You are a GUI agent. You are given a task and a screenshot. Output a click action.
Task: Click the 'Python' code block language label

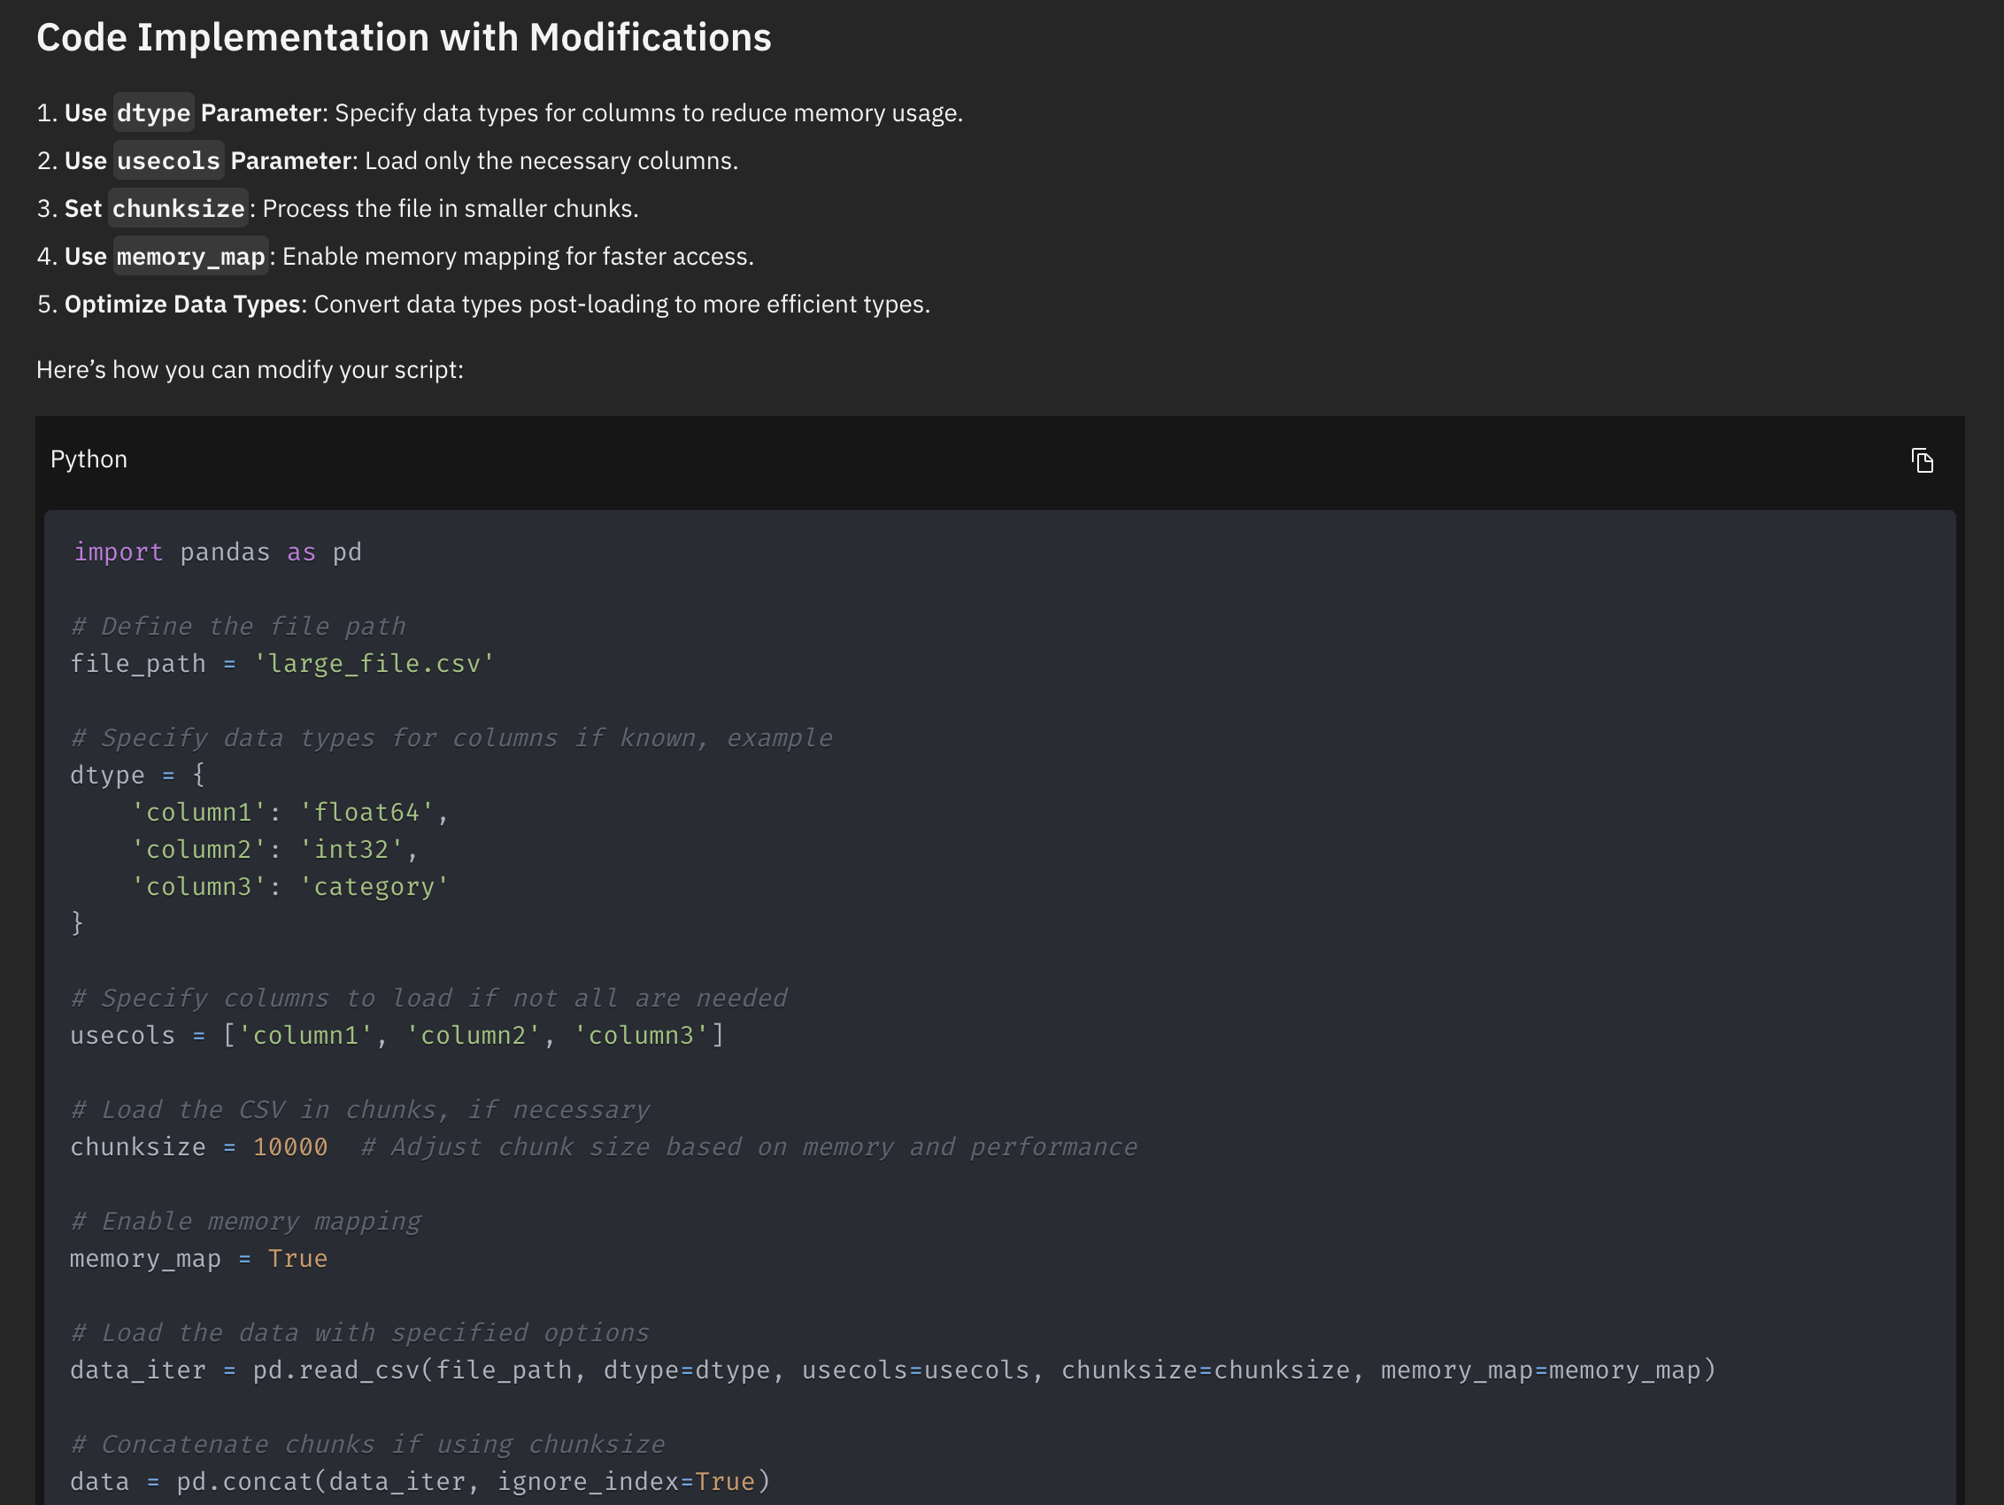point(89,459)
